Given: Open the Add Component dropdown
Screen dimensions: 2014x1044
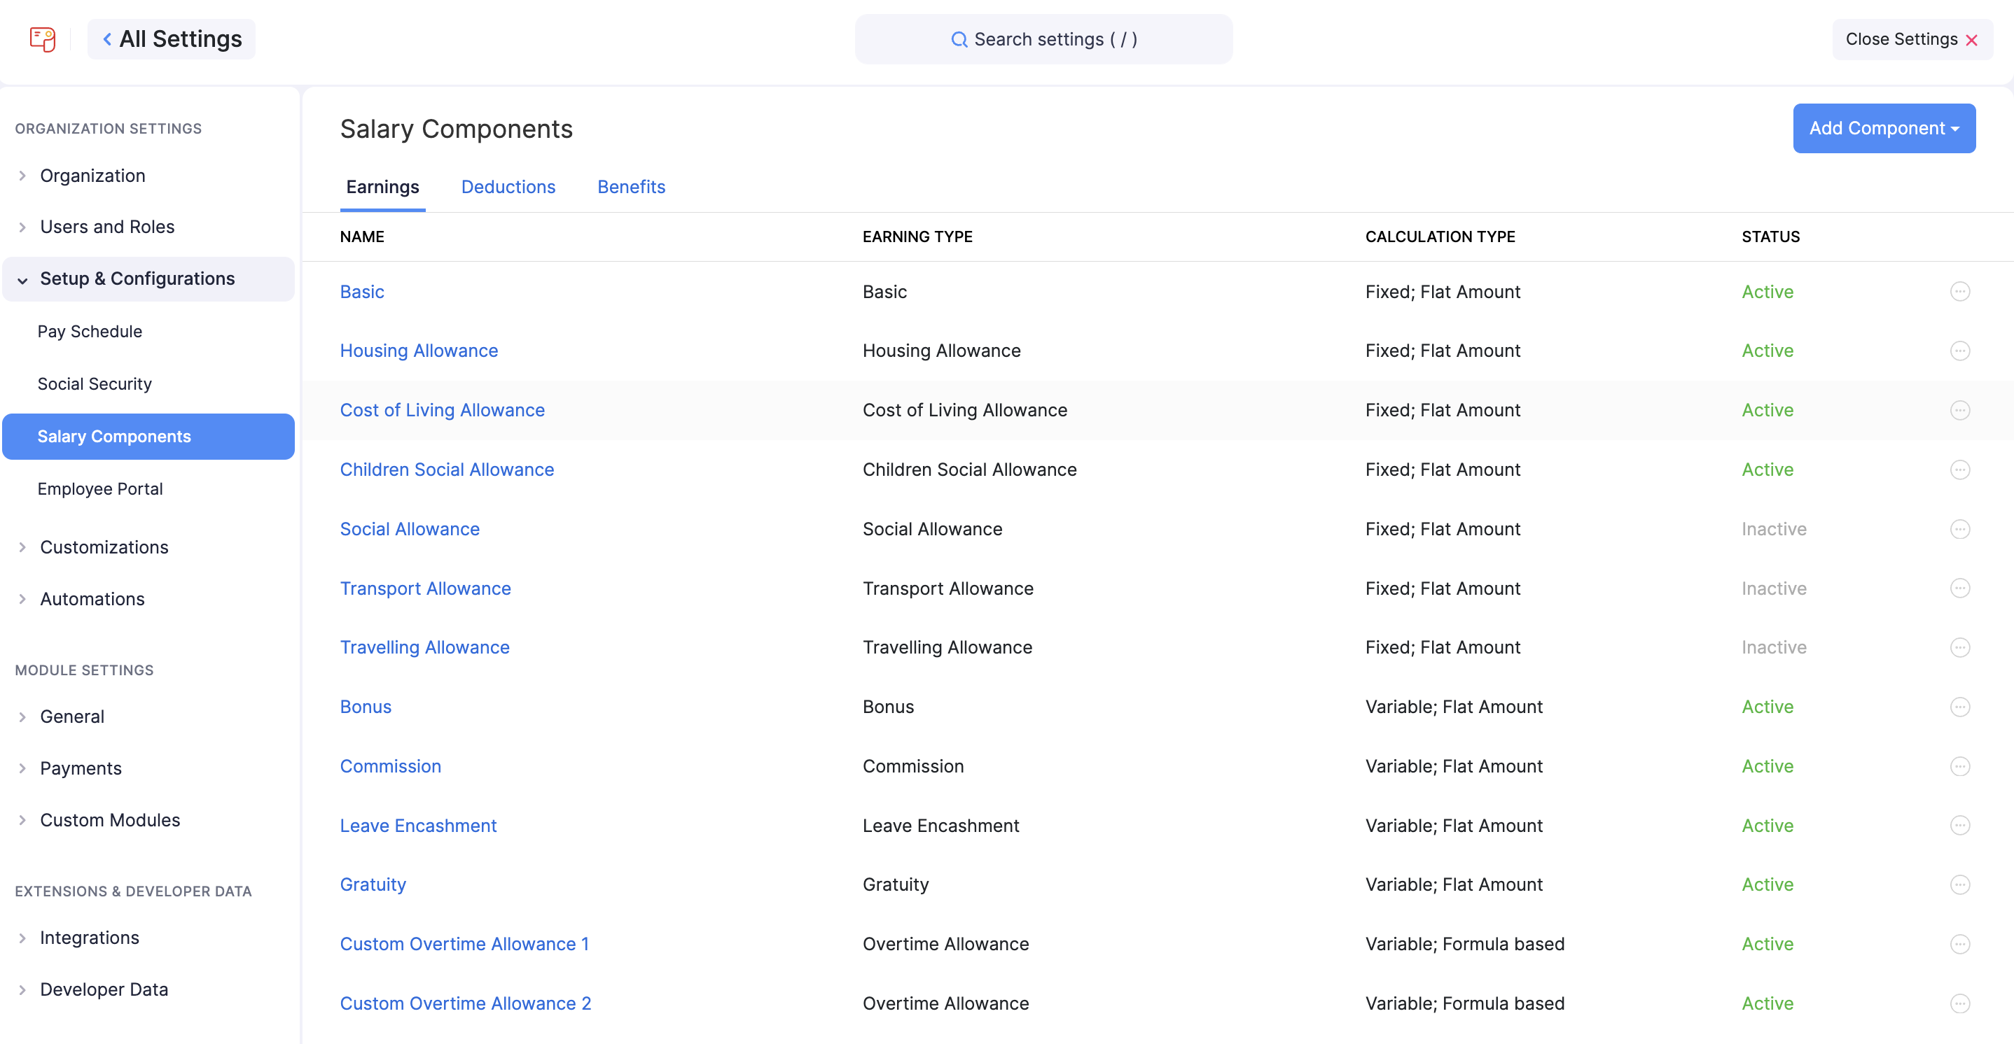Looking at the screenshot, I should [x=1884, y=127].
